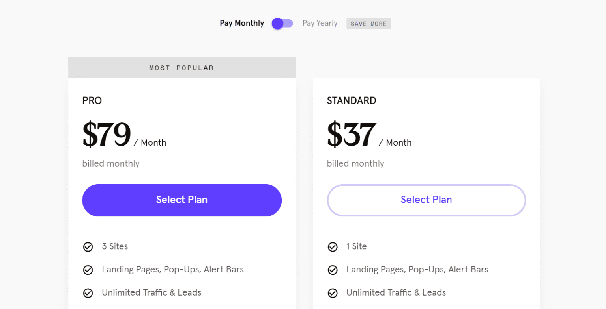Click the checkmark beside Standard's Unlimited Traffic & Leads

tap(333, 293)
